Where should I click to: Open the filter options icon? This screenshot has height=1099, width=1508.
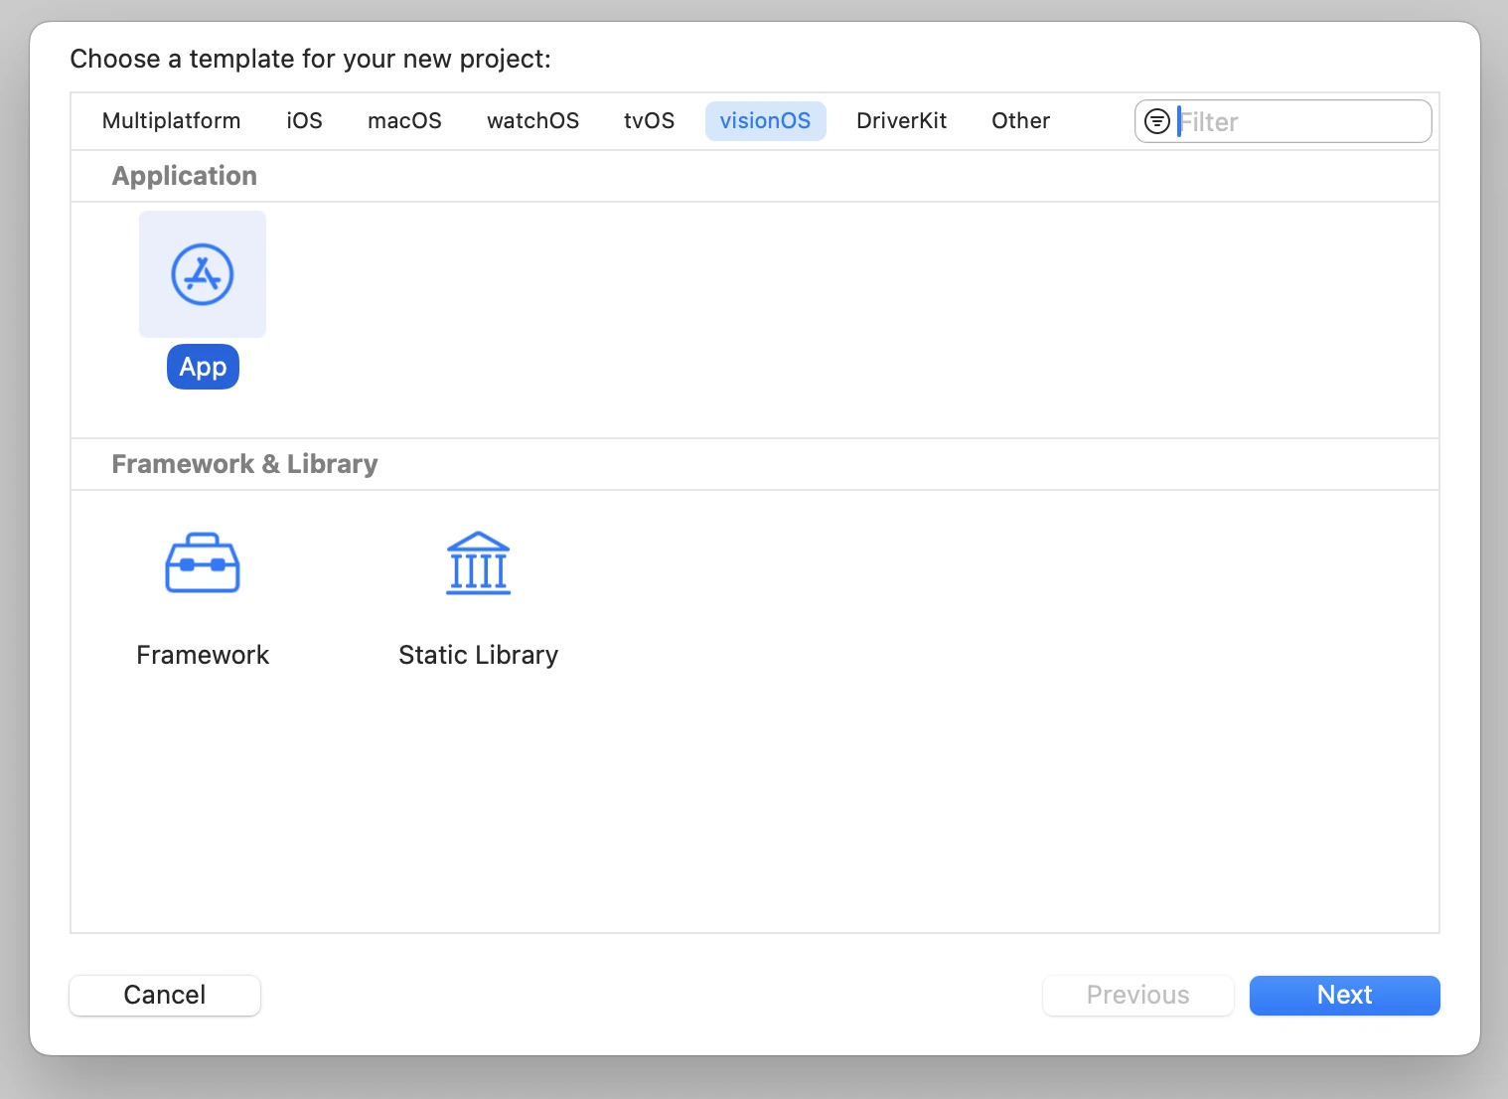[1157, 121]
